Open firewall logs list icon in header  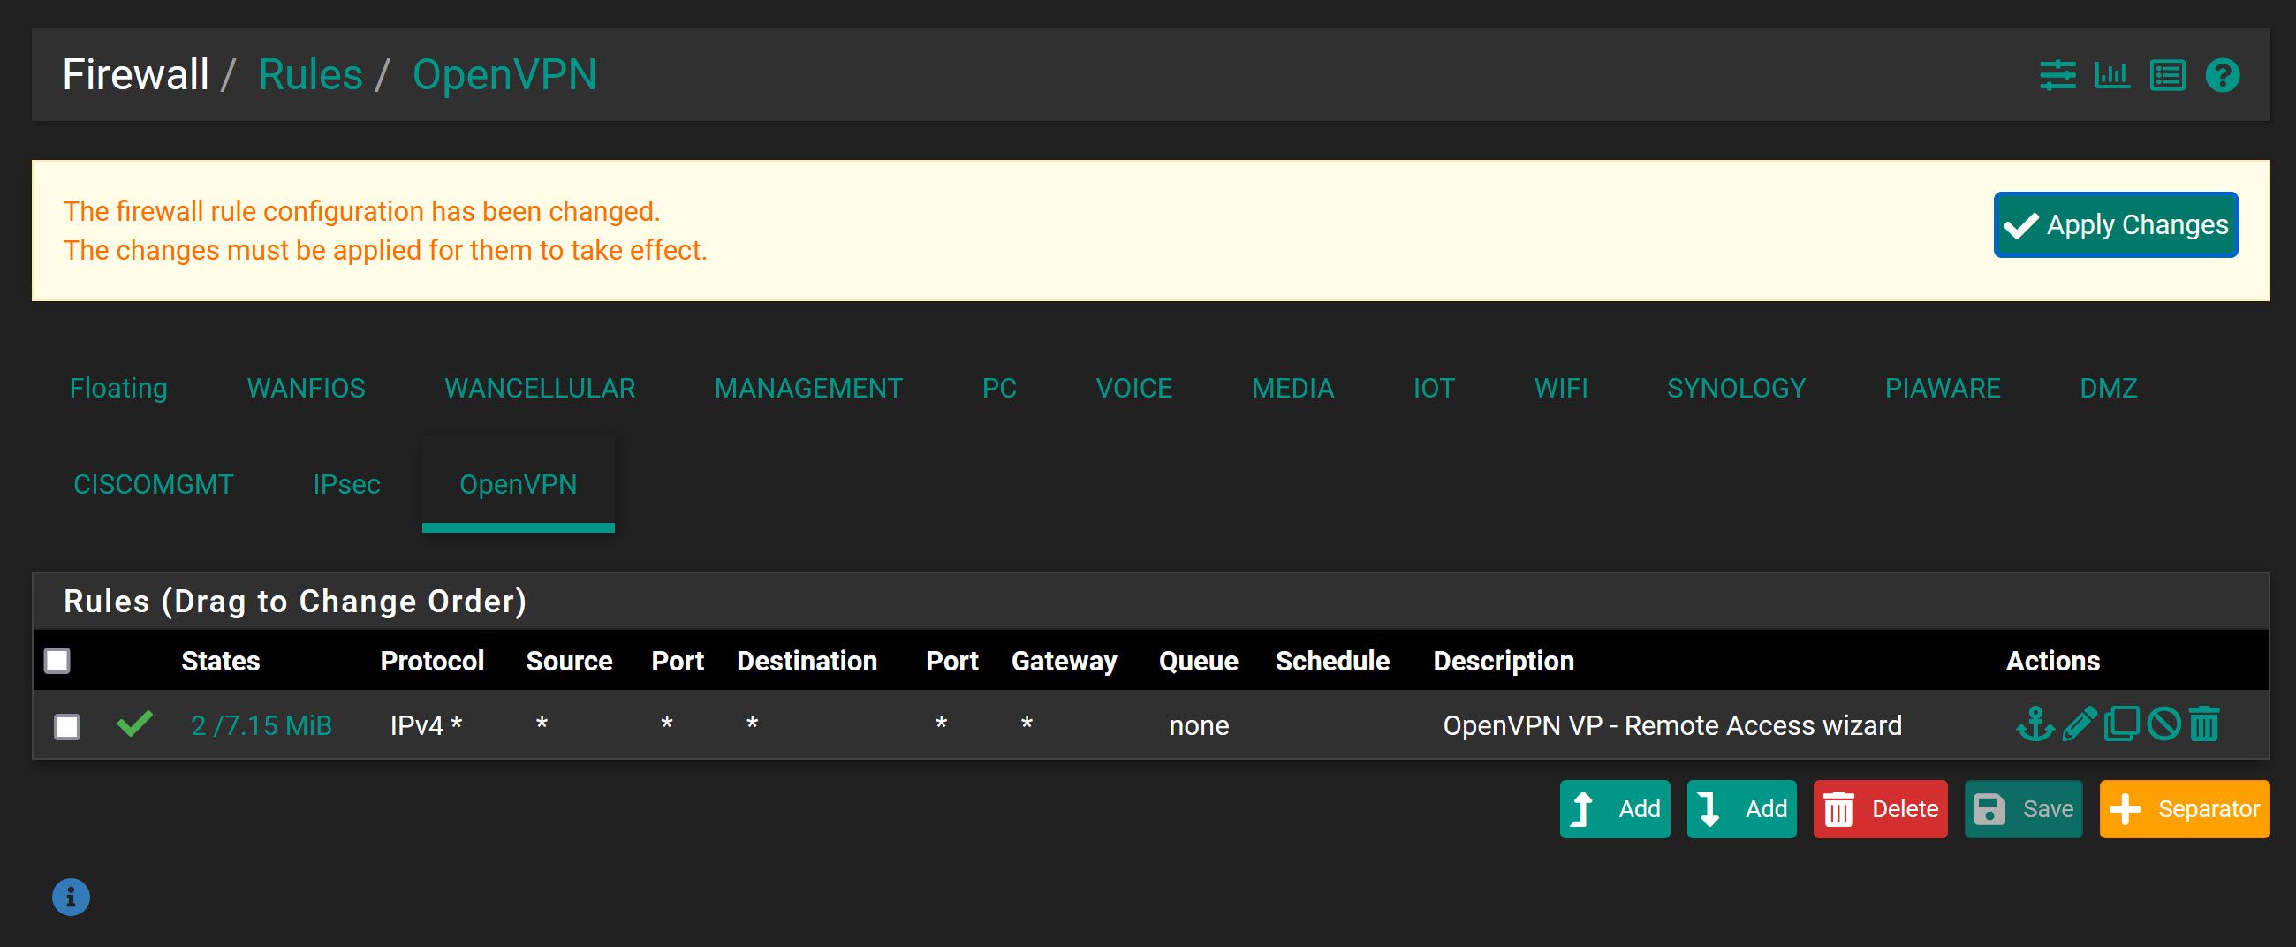(x=2167, y=75)
